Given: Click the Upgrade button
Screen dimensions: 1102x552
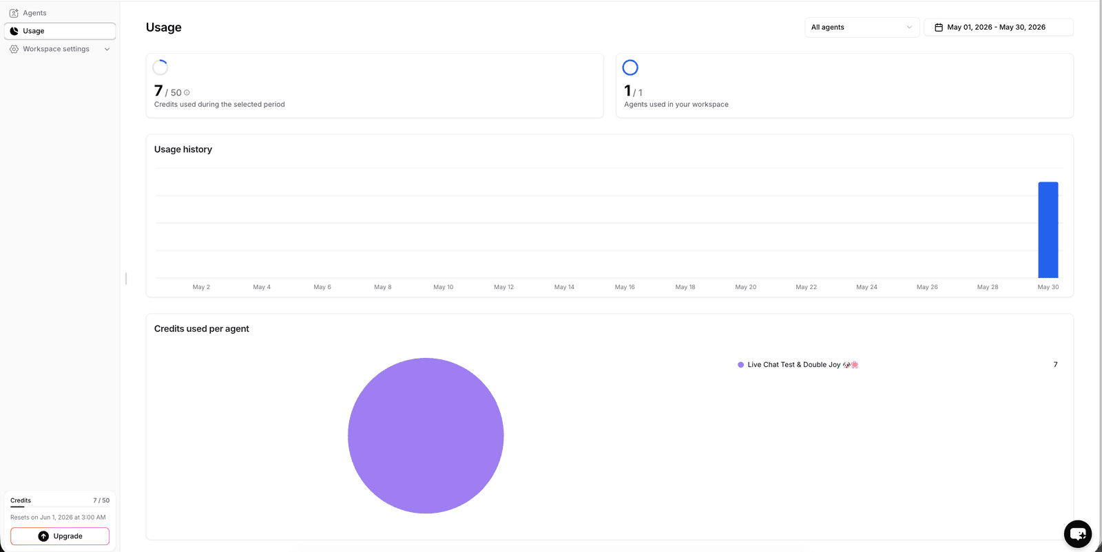Looking at the screenshot, I should [x=60, y=536].
